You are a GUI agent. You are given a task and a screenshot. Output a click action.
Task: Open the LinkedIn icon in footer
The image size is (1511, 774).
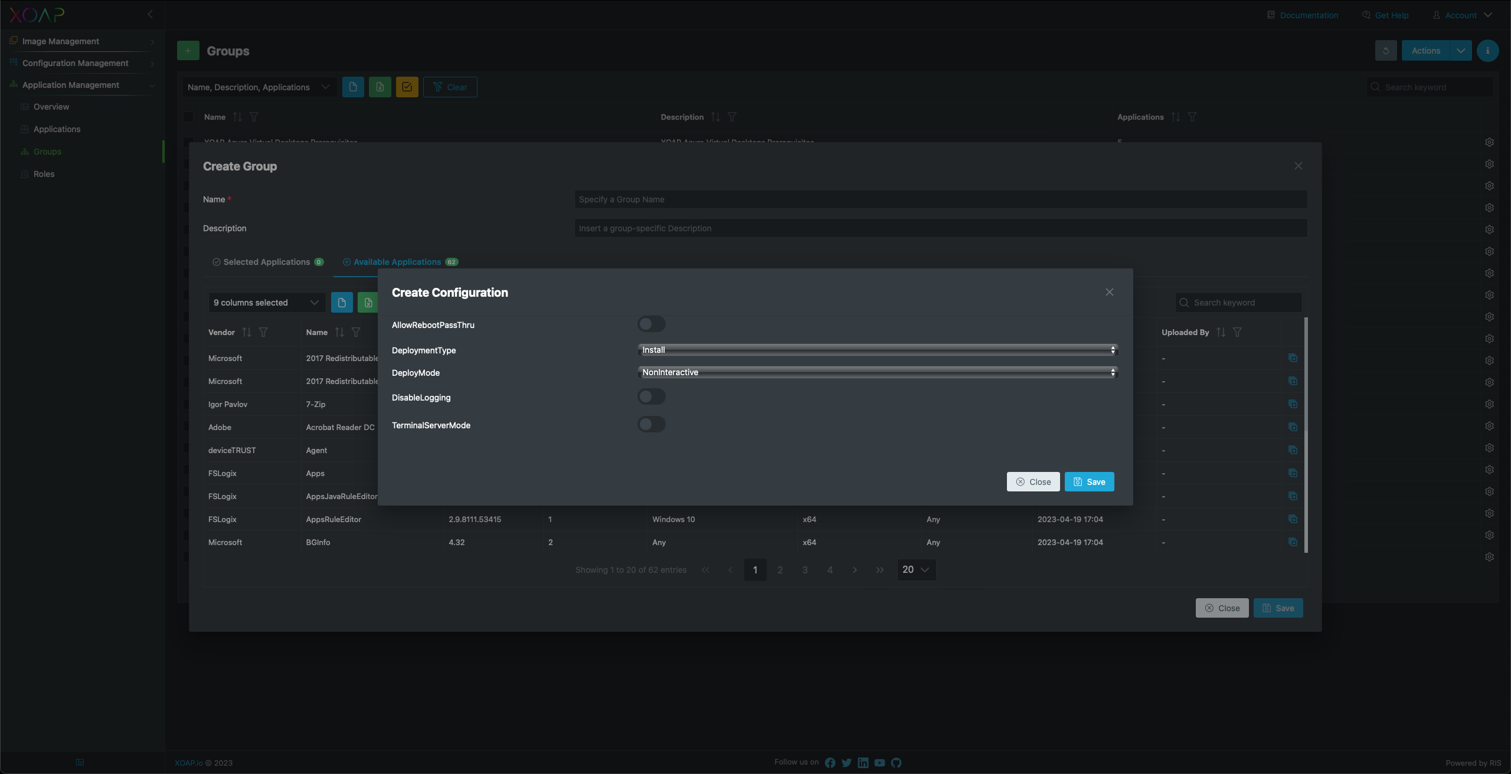(863, 763)
